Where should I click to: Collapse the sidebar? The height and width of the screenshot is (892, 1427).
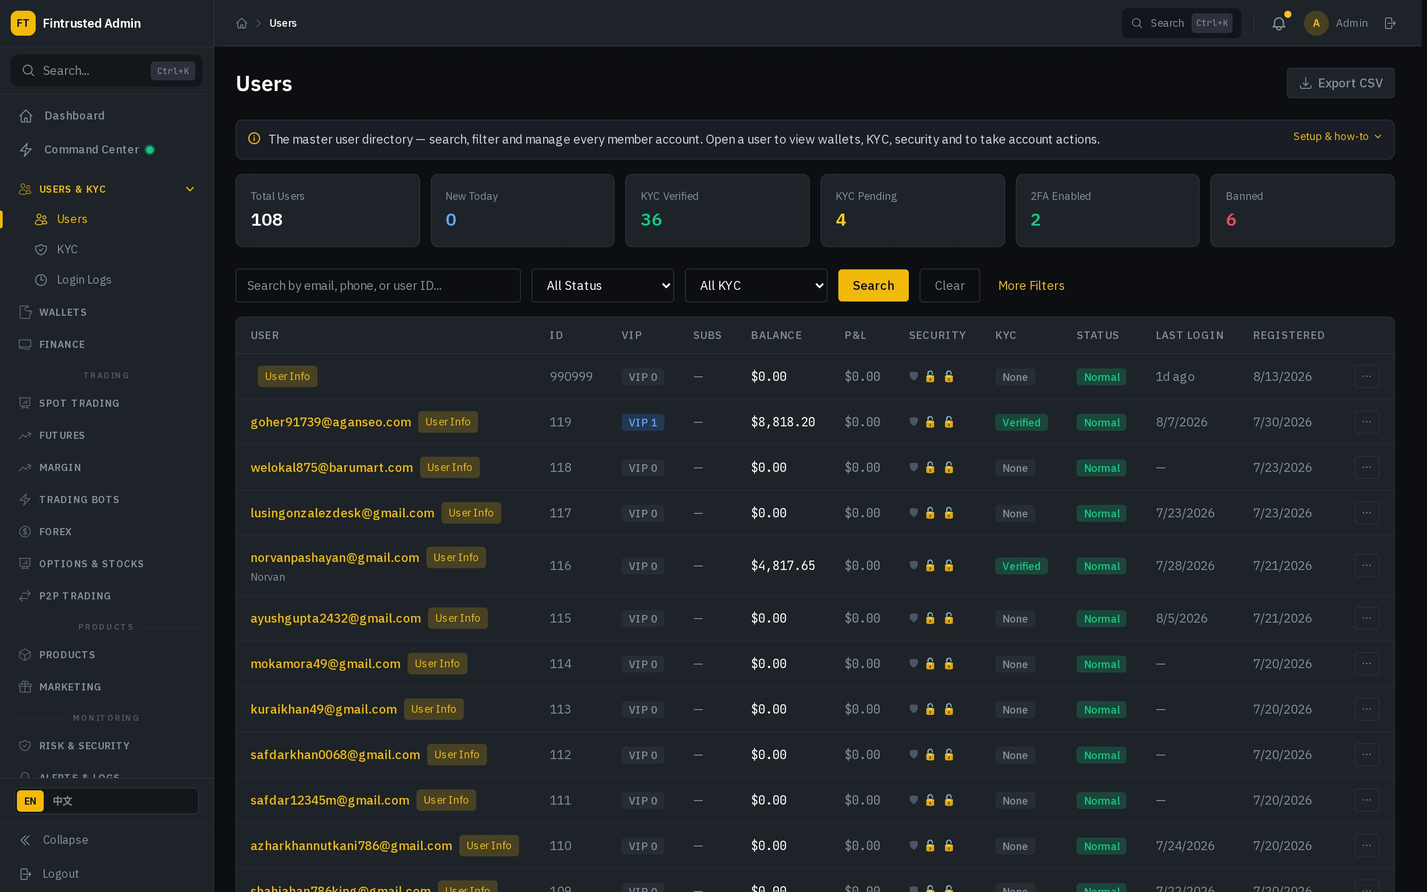pyautogui.click(x=107, y=839)
